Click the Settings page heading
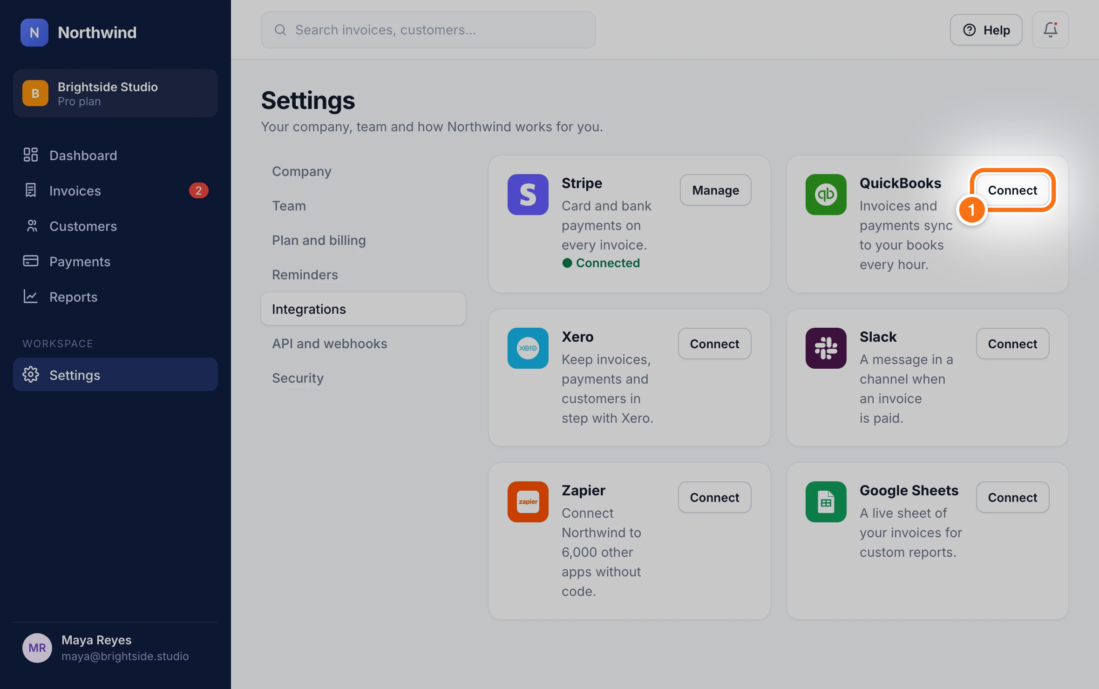 pos(308,100)
